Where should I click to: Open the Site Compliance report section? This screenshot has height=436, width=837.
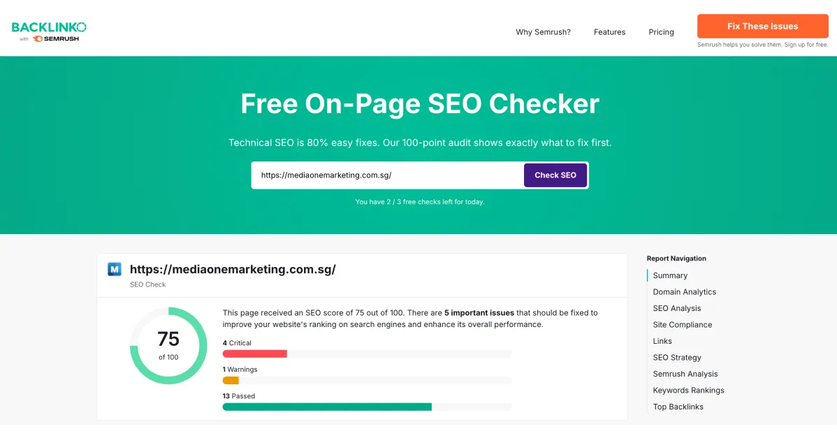click(683, 324)
